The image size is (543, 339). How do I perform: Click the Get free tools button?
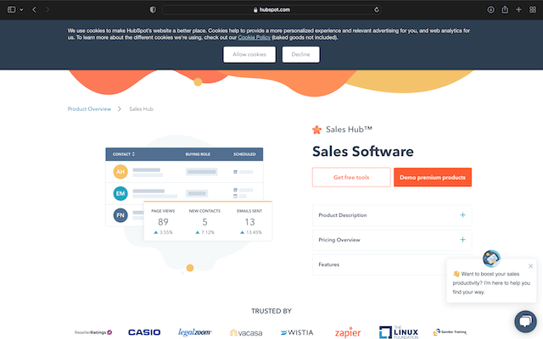tap(351, 177)
